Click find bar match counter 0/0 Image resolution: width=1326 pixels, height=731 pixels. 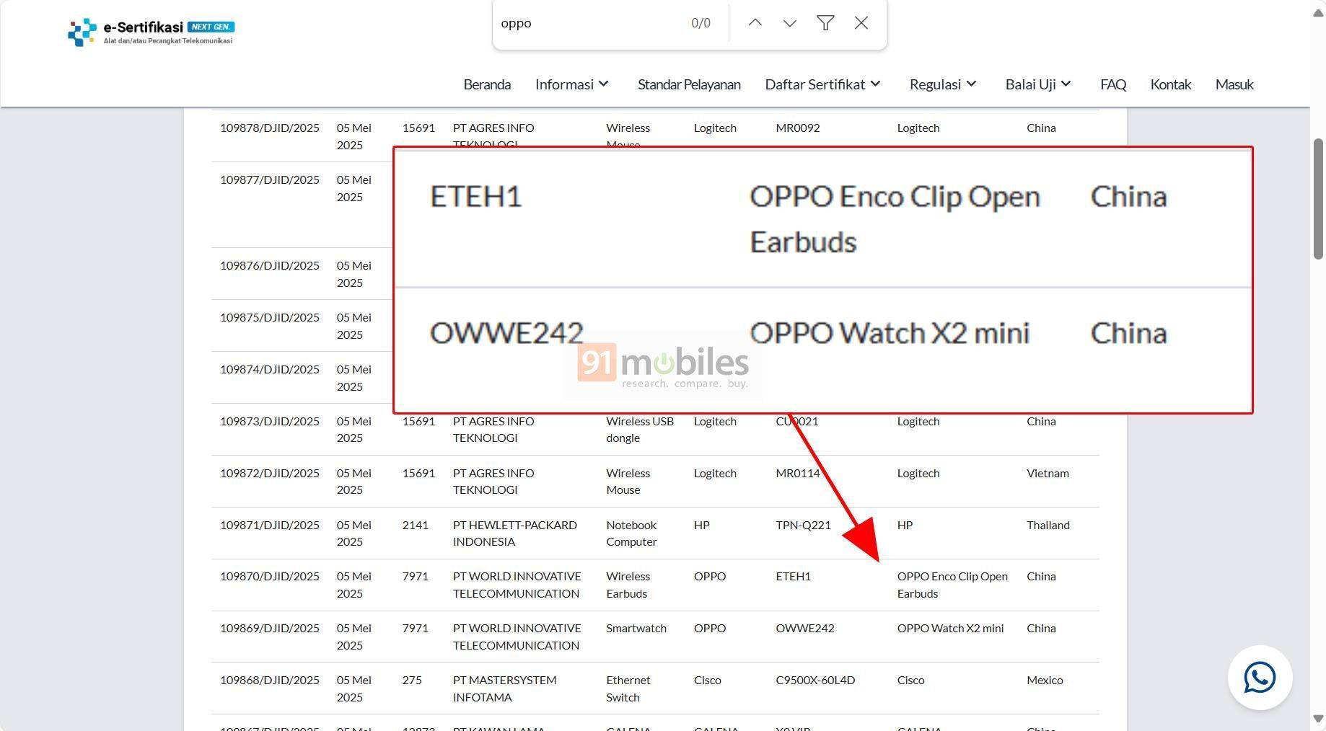[701, 23]
